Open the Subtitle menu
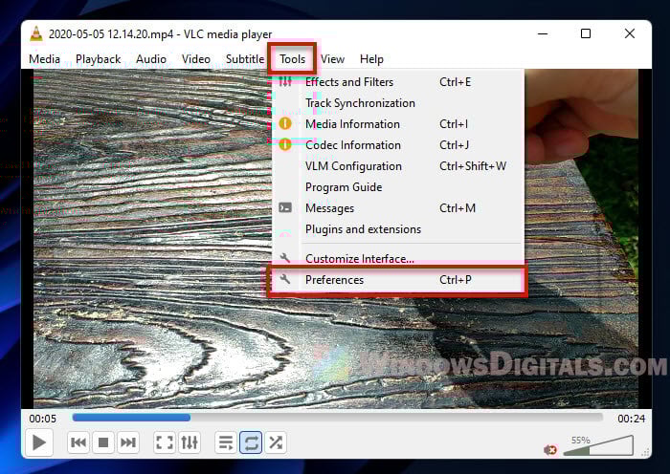Viewport: 670px width, 474px height. click(244, 59)
